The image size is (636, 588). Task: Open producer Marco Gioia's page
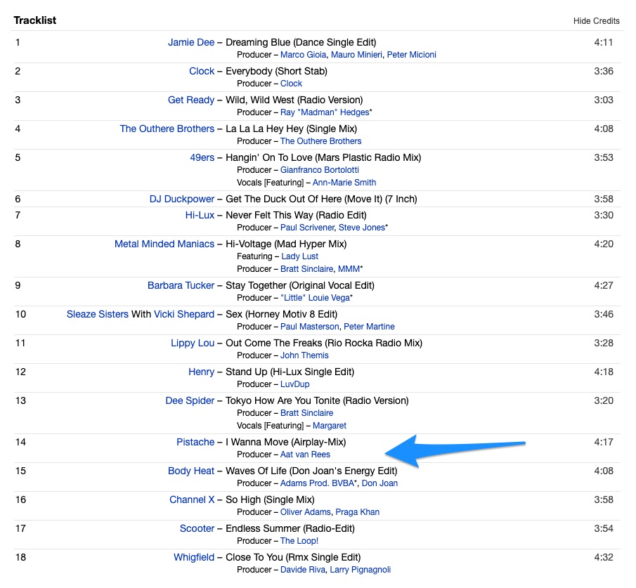[303, 55]
